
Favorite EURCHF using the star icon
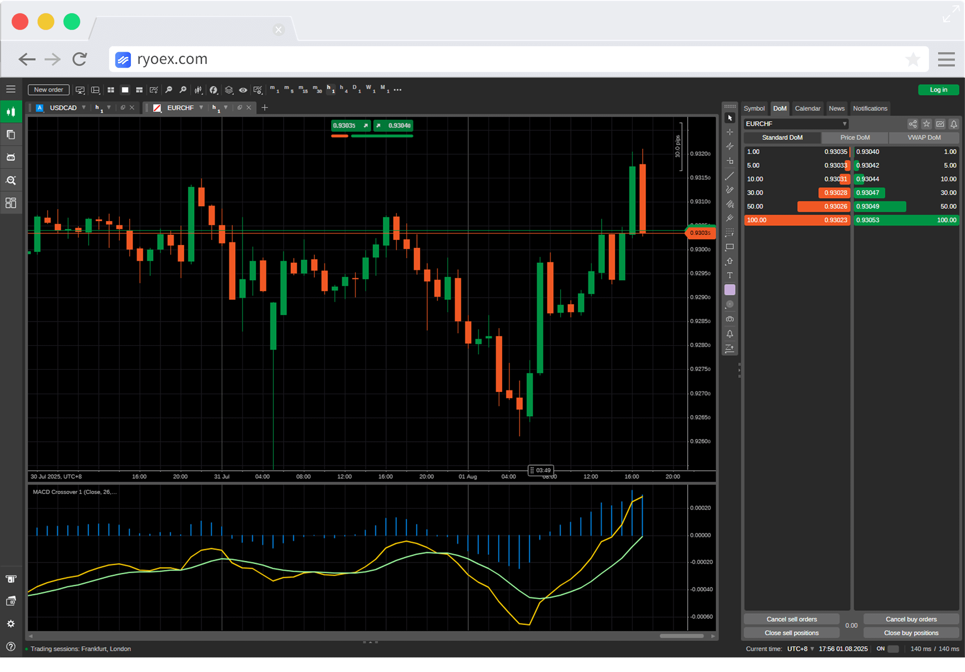pos(926,124)
